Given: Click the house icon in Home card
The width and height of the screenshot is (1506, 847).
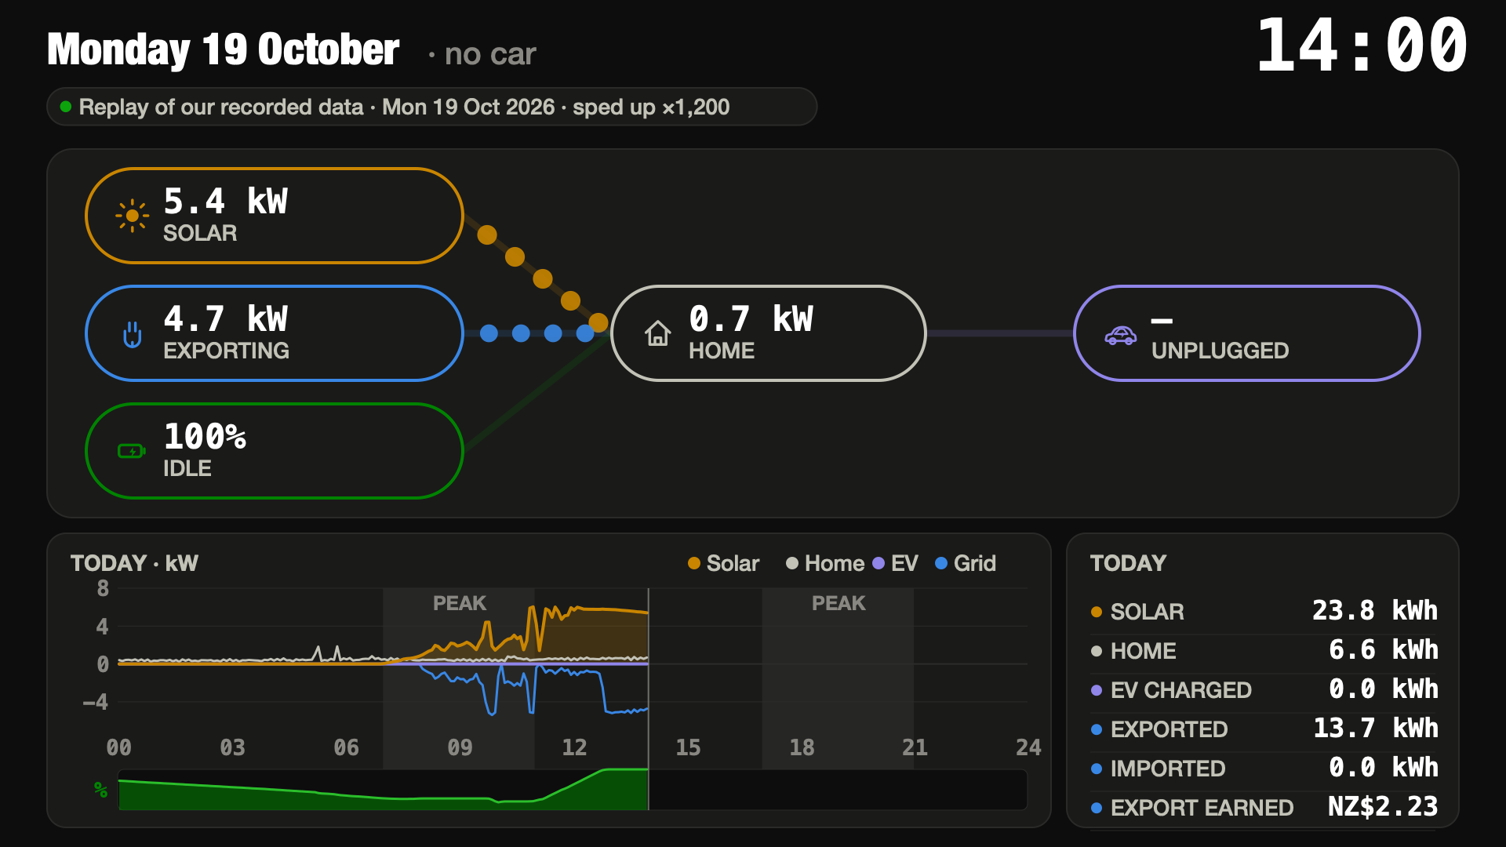Looking at the screenshot, I should click(657, 333).
